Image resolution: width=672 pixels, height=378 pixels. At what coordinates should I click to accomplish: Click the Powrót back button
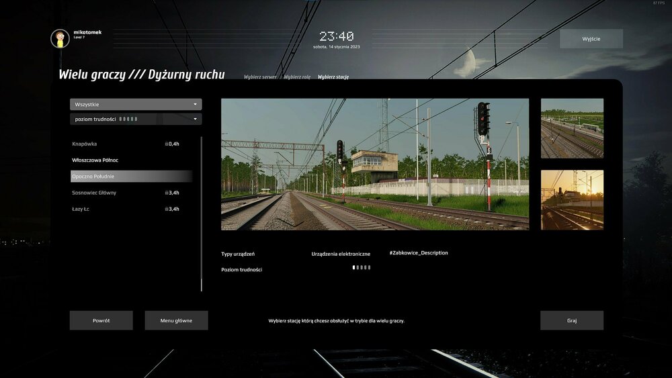[101, 320]
